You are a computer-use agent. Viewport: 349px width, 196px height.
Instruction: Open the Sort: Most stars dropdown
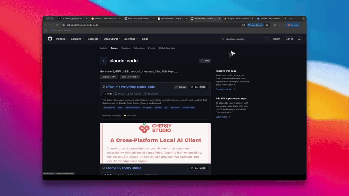(130, 77)
